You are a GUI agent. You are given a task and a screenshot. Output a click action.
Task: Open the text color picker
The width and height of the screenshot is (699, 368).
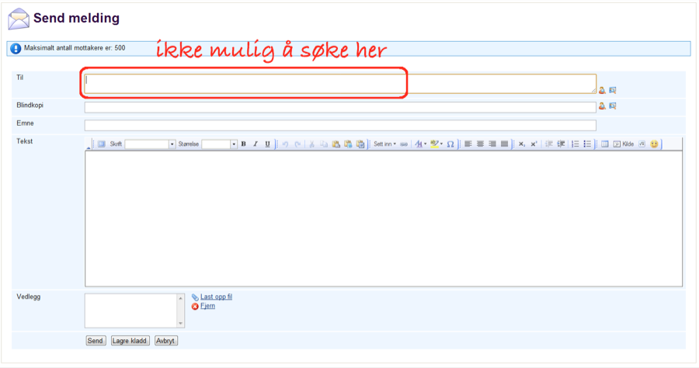pos(420,144)
